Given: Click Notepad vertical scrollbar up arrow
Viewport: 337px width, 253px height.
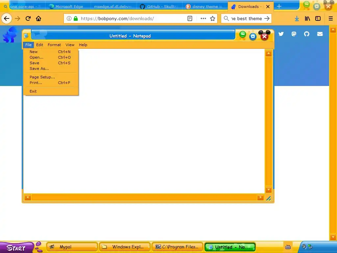Looking at the screenshot, I should 269,53.
